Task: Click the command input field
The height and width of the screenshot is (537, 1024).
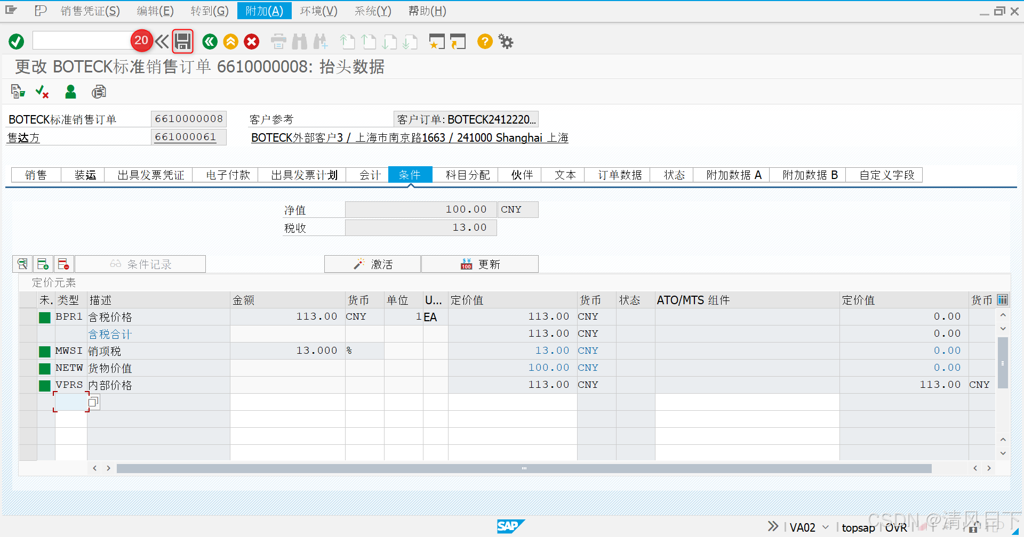Action: 82,40
